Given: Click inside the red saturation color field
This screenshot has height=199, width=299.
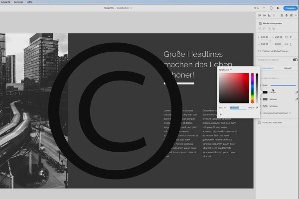Looking at the screenshot, I should tap(234, 88).
